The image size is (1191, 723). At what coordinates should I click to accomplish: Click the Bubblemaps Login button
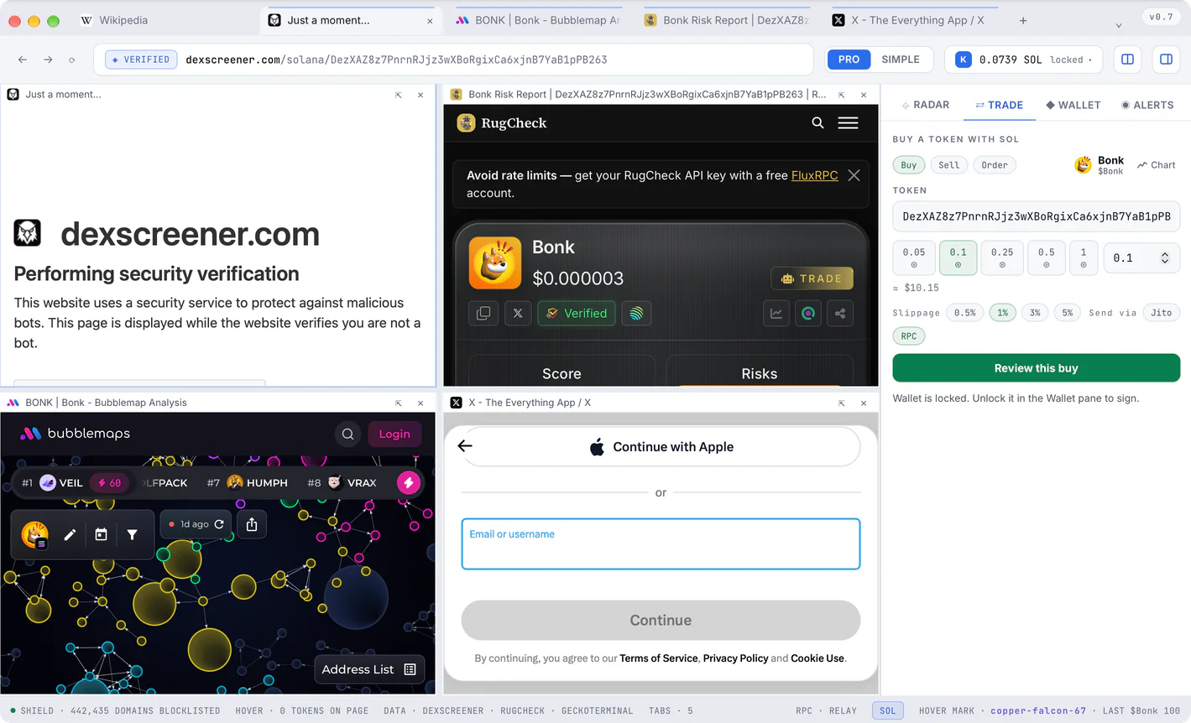pos(394,434)
